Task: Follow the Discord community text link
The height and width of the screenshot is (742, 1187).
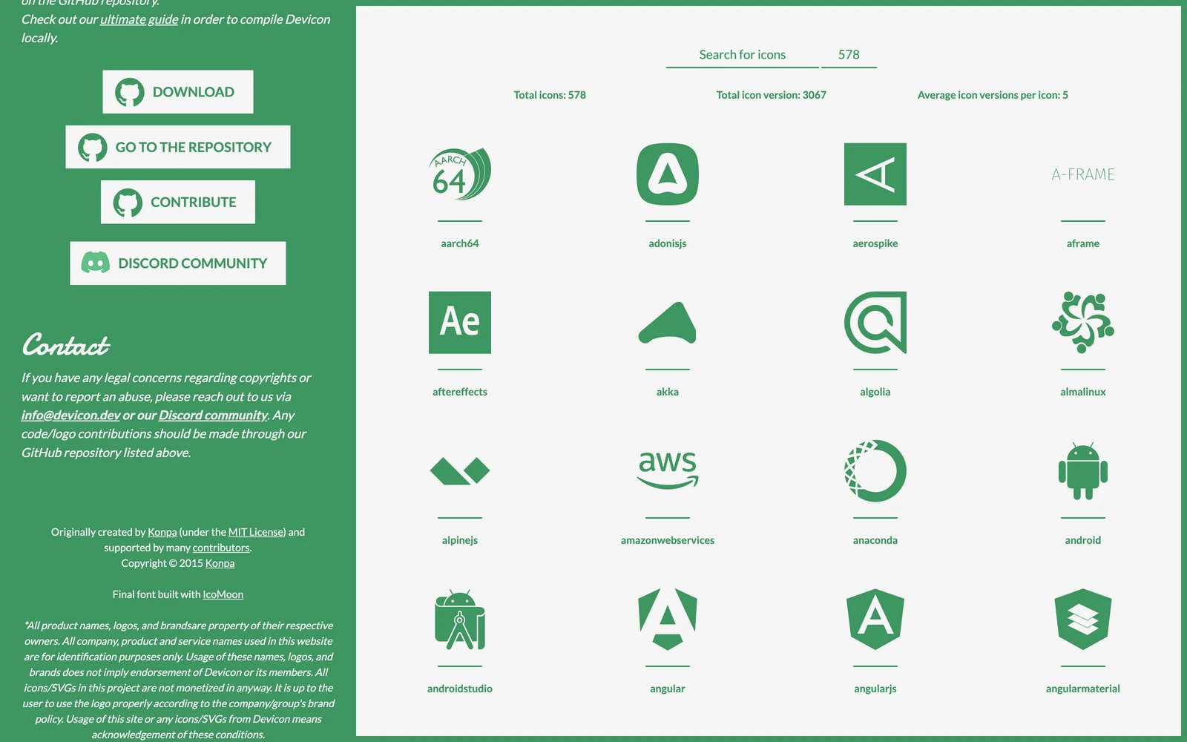Action: [x=213, y=416]
